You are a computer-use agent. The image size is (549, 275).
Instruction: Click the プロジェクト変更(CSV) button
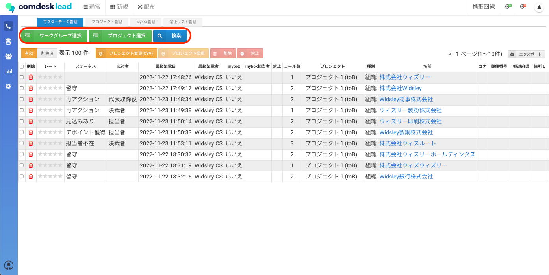click(126, 54)
